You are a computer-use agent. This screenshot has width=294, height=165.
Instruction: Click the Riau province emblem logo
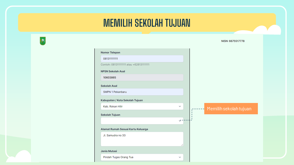pos(43,41)
